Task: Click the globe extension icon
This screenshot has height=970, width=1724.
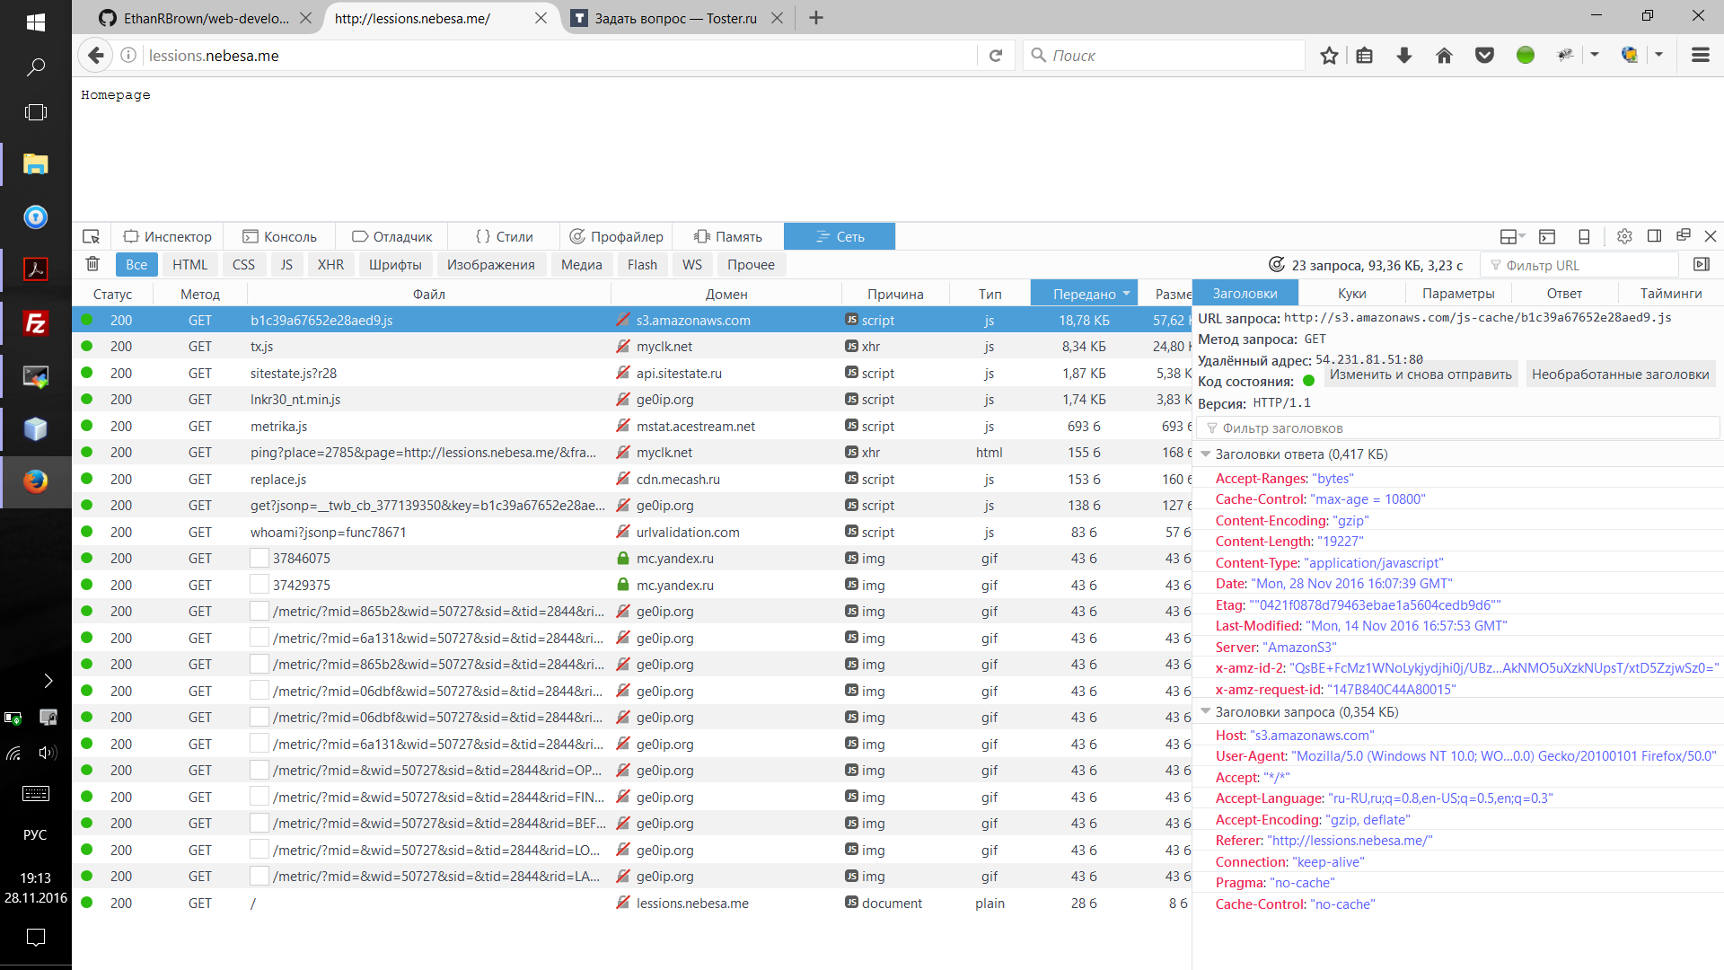Action: pos(1629,56)
